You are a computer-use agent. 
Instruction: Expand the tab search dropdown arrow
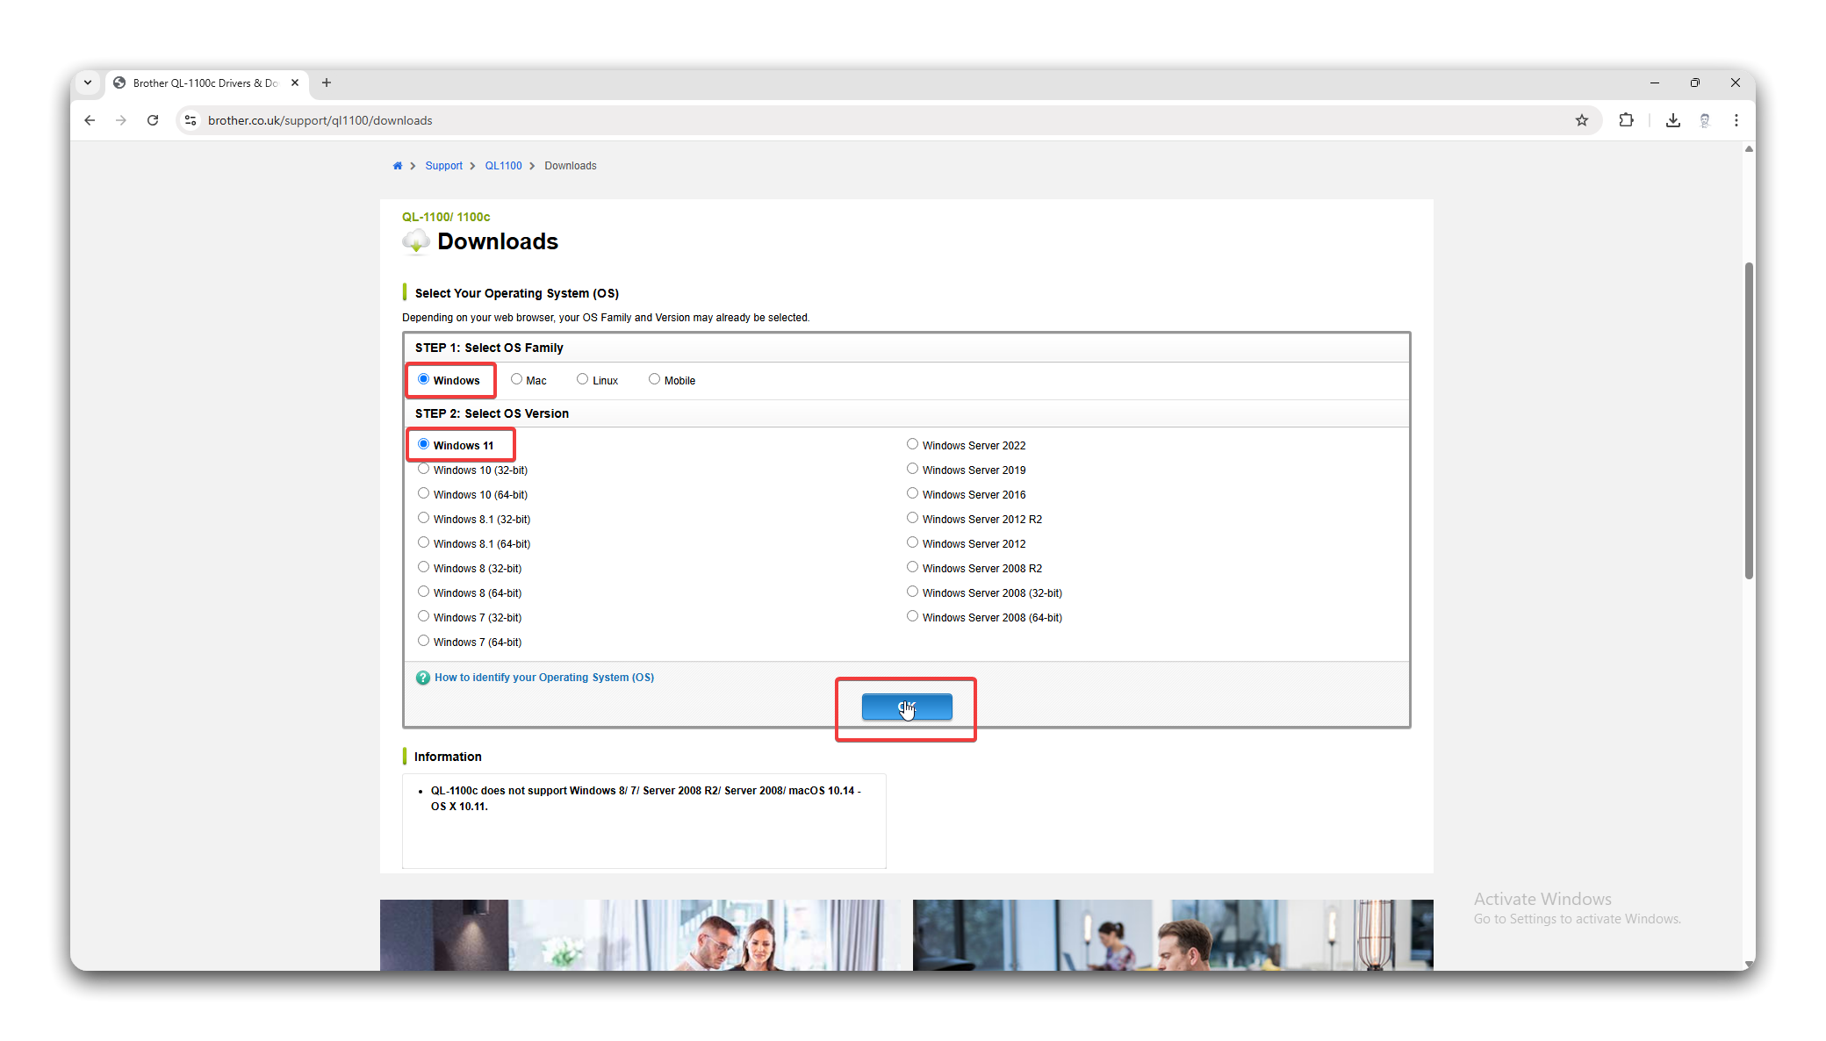coord(88,83)
